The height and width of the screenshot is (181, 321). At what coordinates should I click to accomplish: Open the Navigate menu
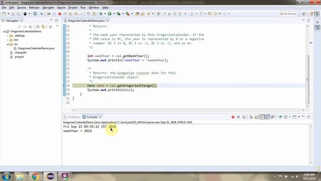pyautogui.click(x=48, y=8)
